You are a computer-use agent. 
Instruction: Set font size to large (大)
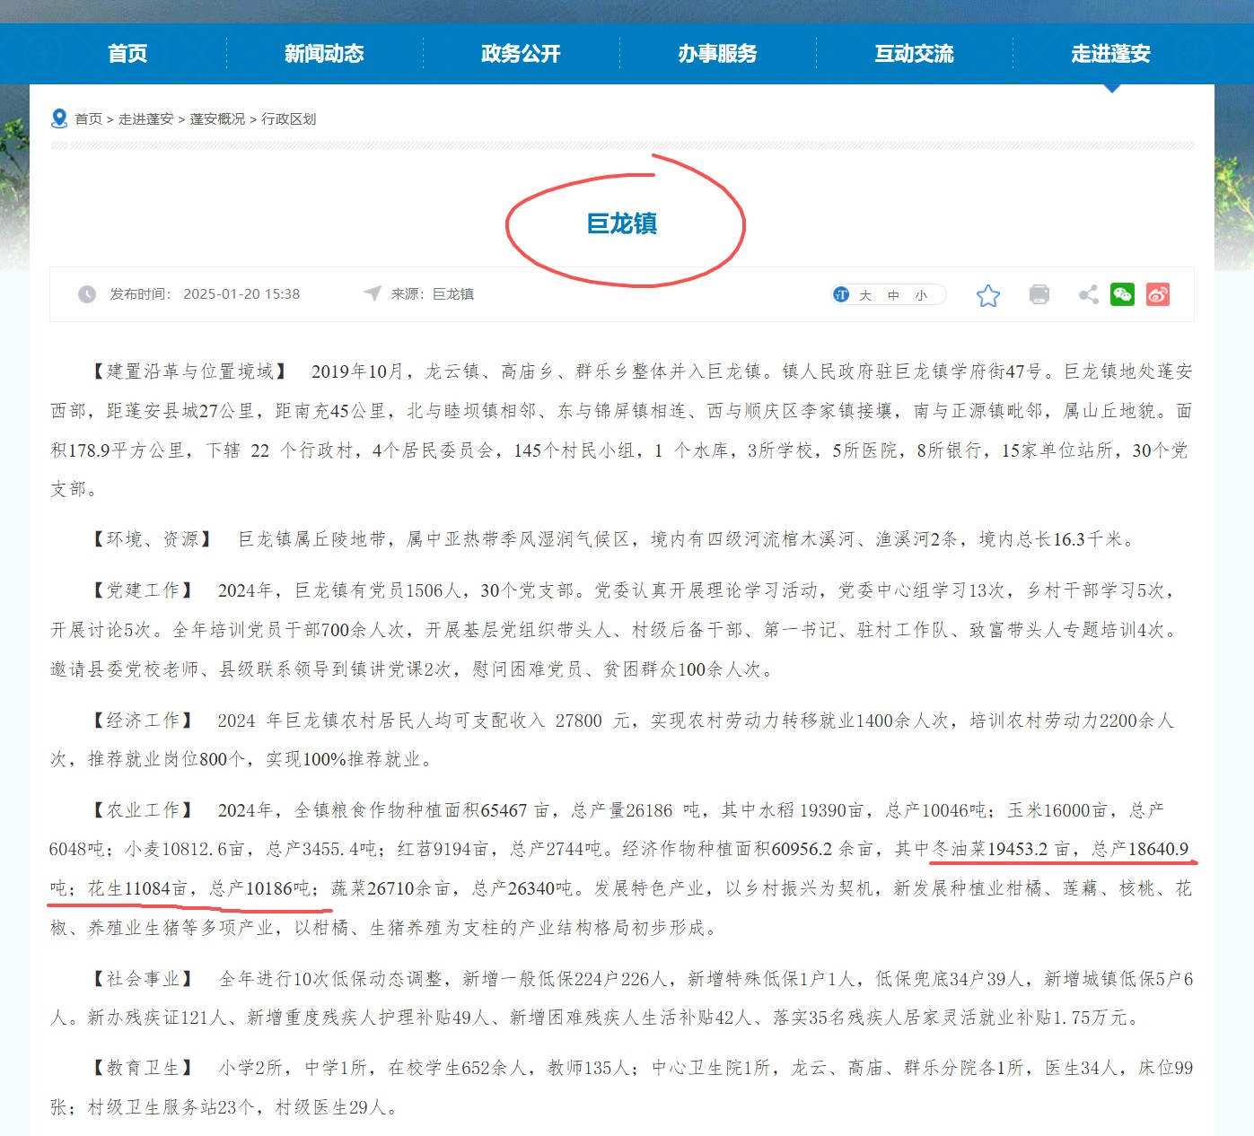coord(865,295)
